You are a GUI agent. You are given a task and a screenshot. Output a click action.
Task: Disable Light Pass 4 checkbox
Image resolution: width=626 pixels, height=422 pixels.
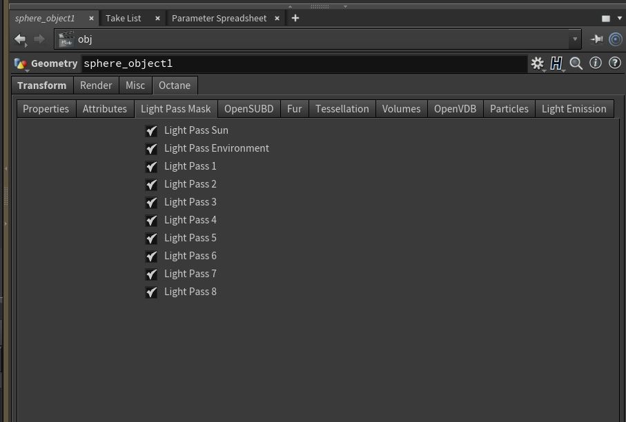coord(152,221)
